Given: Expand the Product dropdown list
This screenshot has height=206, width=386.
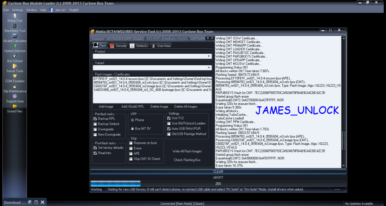Looking at the screenshot, I should pyautogui.click(x=209, y=56).
